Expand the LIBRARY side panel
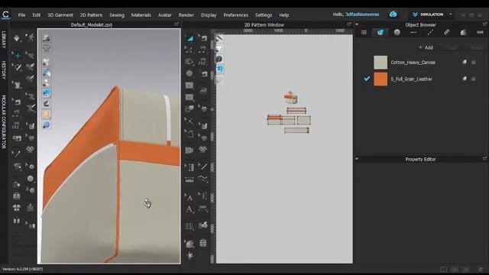489x275 pixels. point(4,40)
